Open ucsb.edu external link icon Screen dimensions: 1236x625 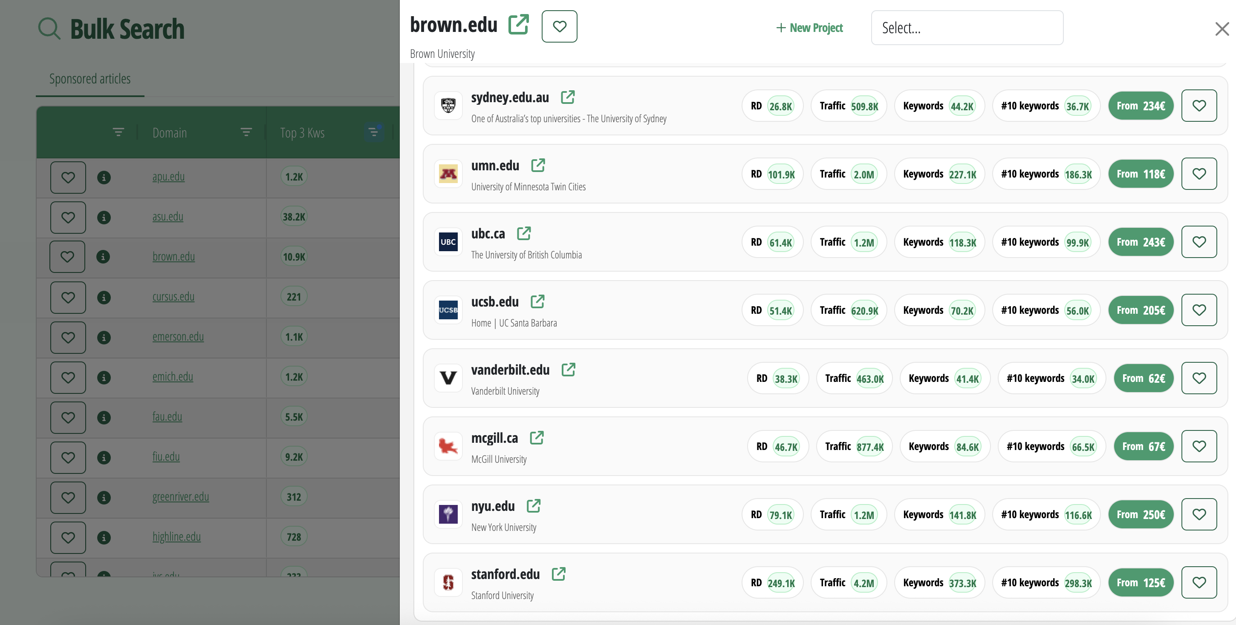[x=538, y=301]
